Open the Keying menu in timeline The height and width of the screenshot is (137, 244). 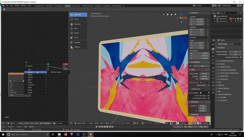[19, 127]
